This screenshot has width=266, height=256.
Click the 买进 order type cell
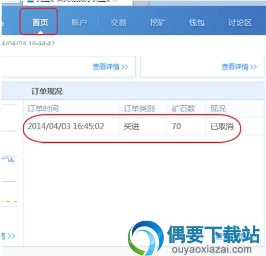pyautogui.click(x=131, y=126)
